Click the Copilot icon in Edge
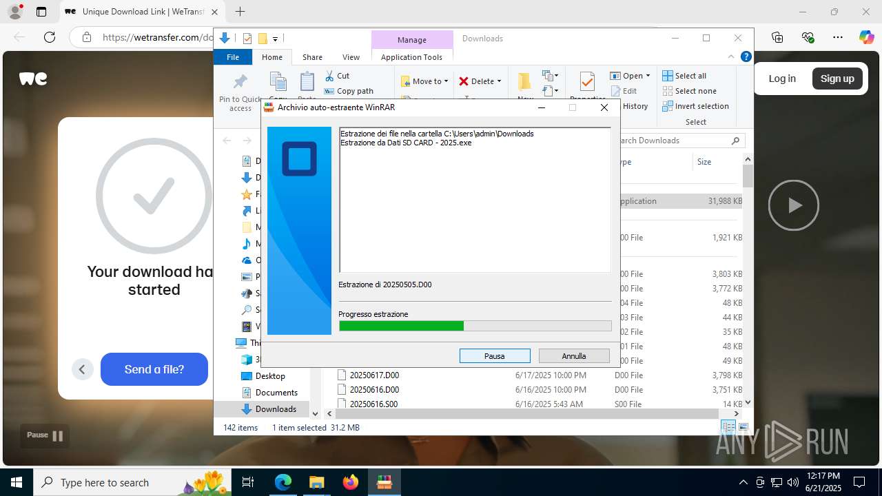882x496 pixels. click(x=866, y=37)
